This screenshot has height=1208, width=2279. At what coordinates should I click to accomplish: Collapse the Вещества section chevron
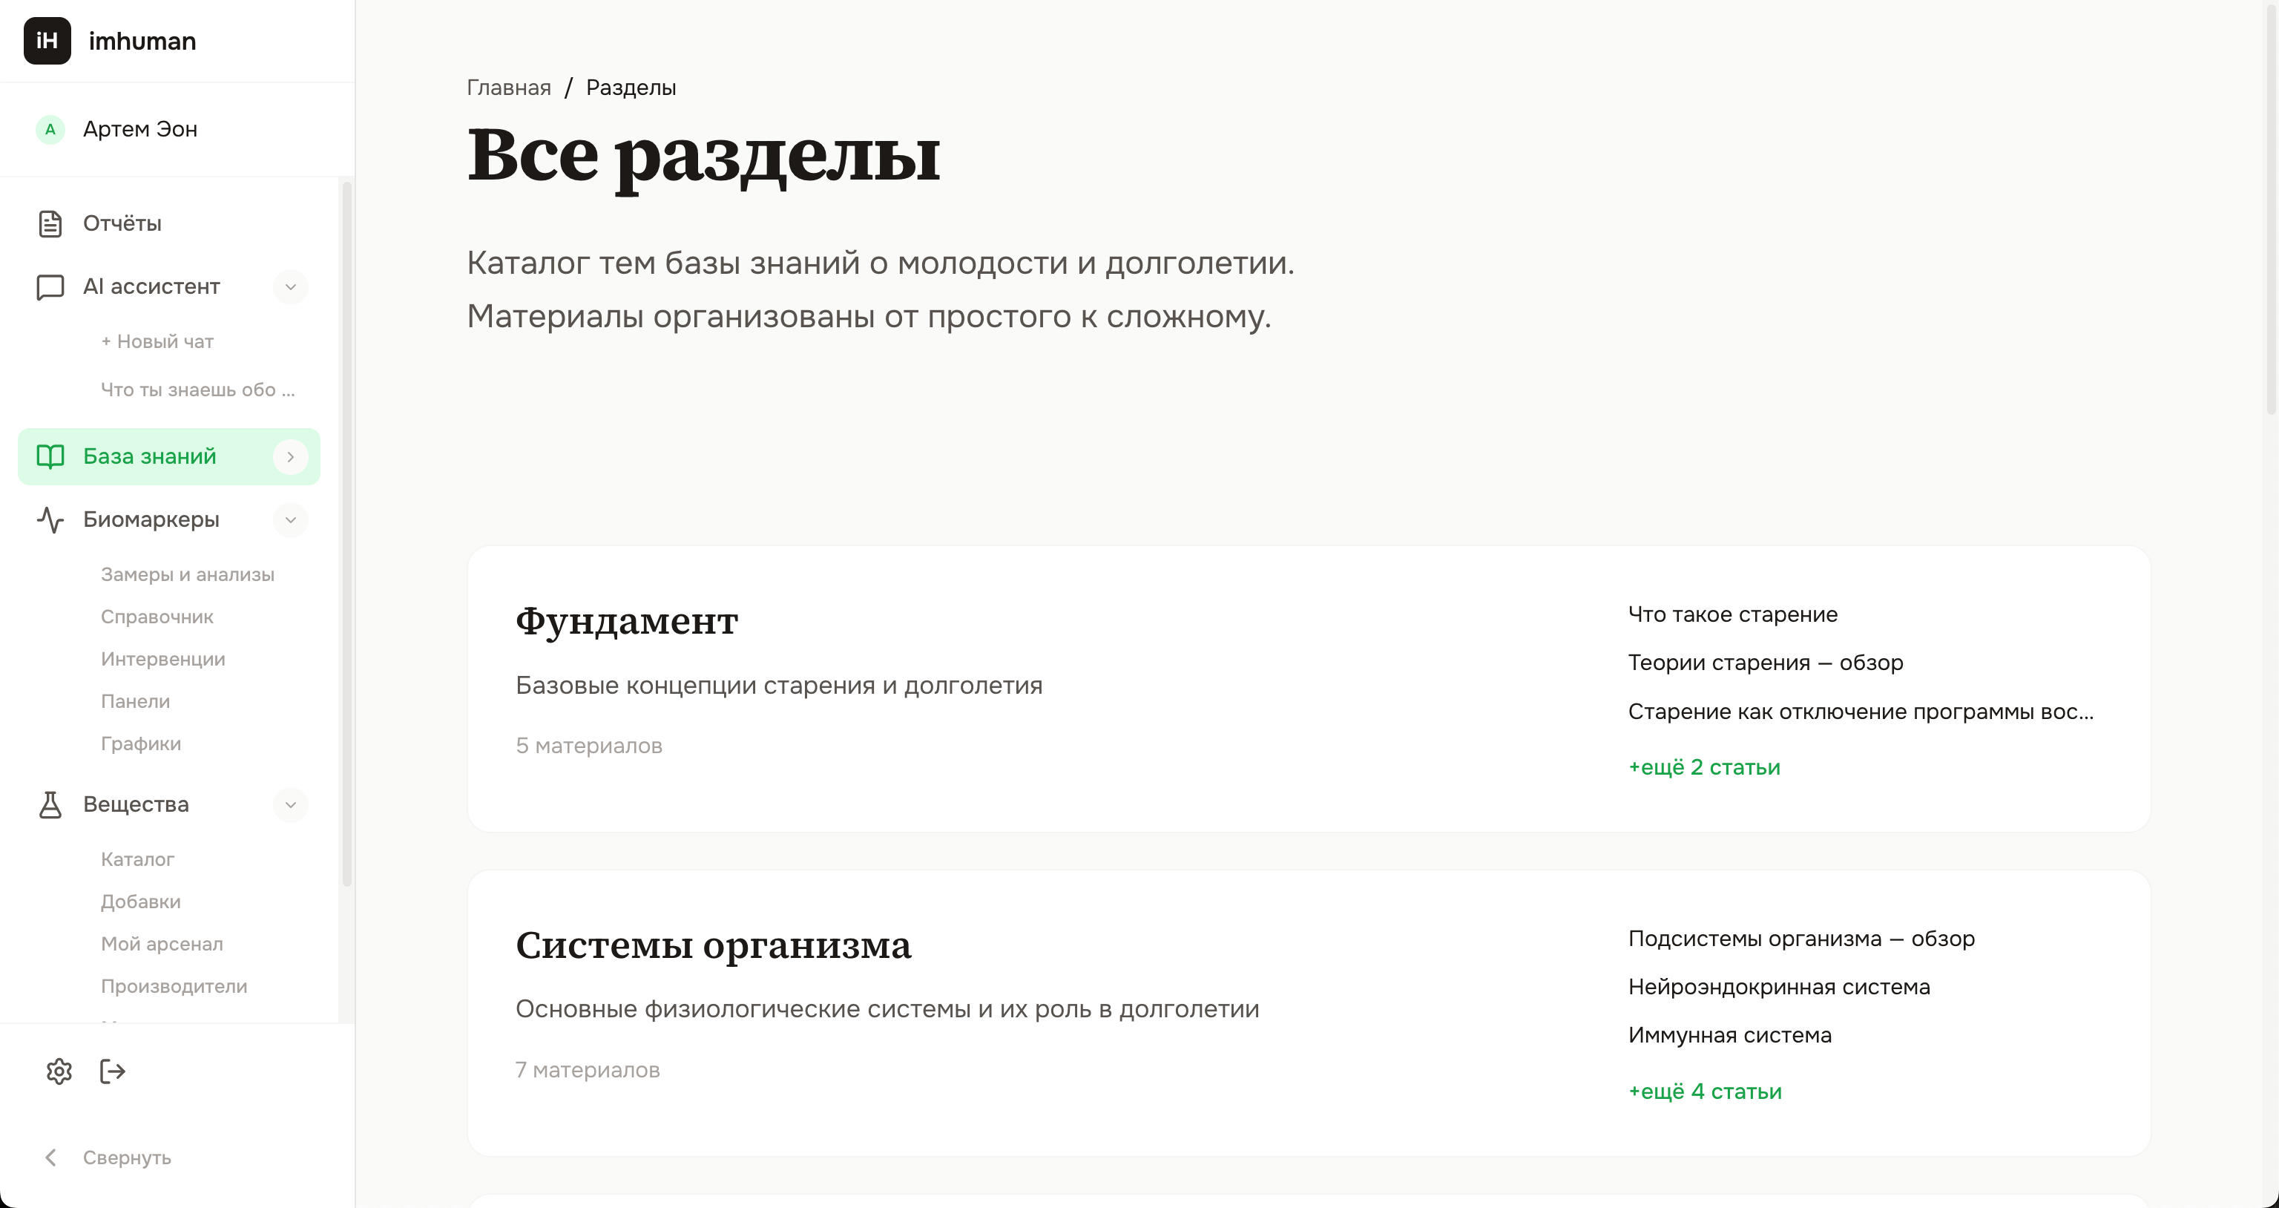pyautogui.click(x=290, y=804)
